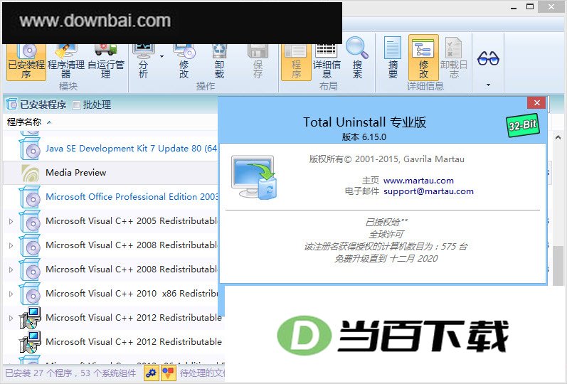Minimize the Total Uninstall window

coord(514,7)
